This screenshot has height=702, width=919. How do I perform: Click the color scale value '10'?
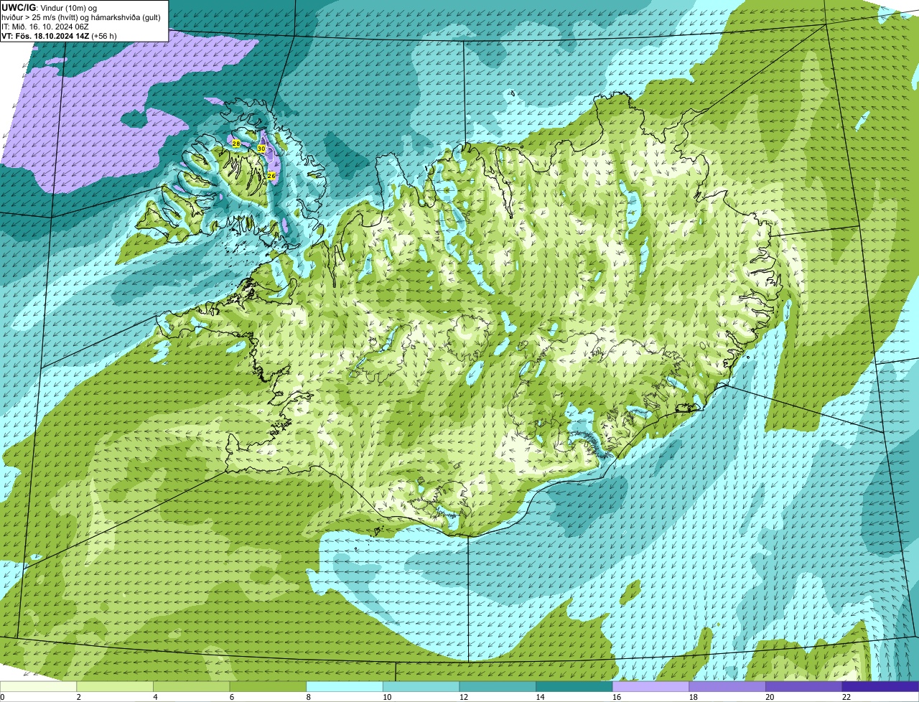click(387, 697)
